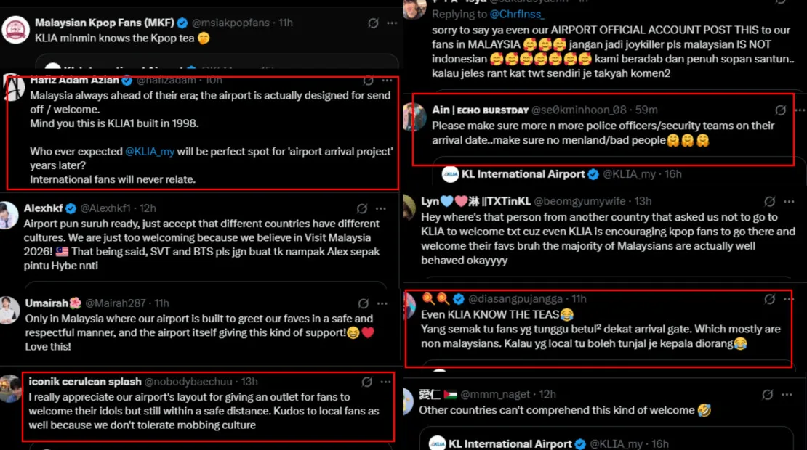Click the Grok icon on iconik cerulean splash tweet
This screenshot has width=807, height=450.
[x=367, y=382]
